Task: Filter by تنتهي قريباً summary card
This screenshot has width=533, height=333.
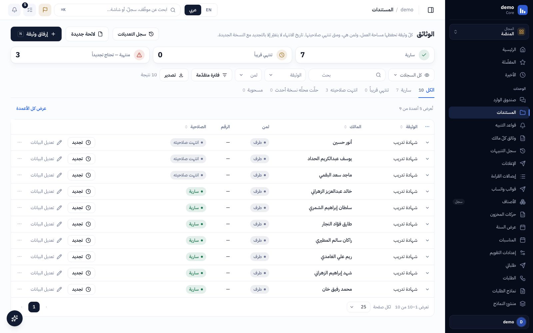Action: point(223,55)
